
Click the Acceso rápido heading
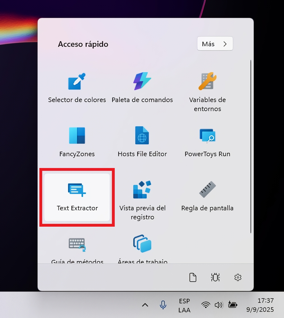[83, 45]
